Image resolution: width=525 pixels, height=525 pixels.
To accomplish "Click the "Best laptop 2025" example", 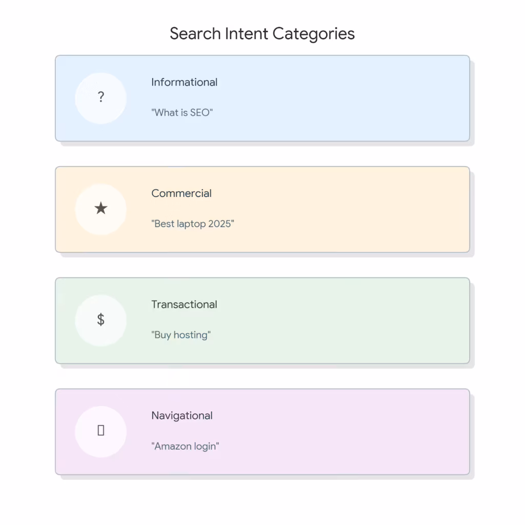I will [x=192, y=224].
